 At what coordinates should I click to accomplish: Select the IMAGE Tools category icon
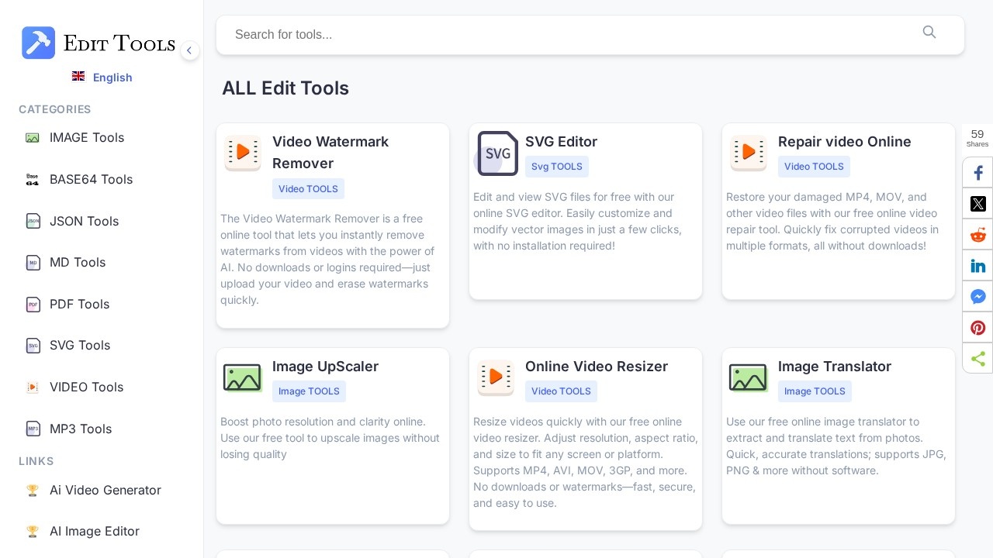(x=33, y=137)
